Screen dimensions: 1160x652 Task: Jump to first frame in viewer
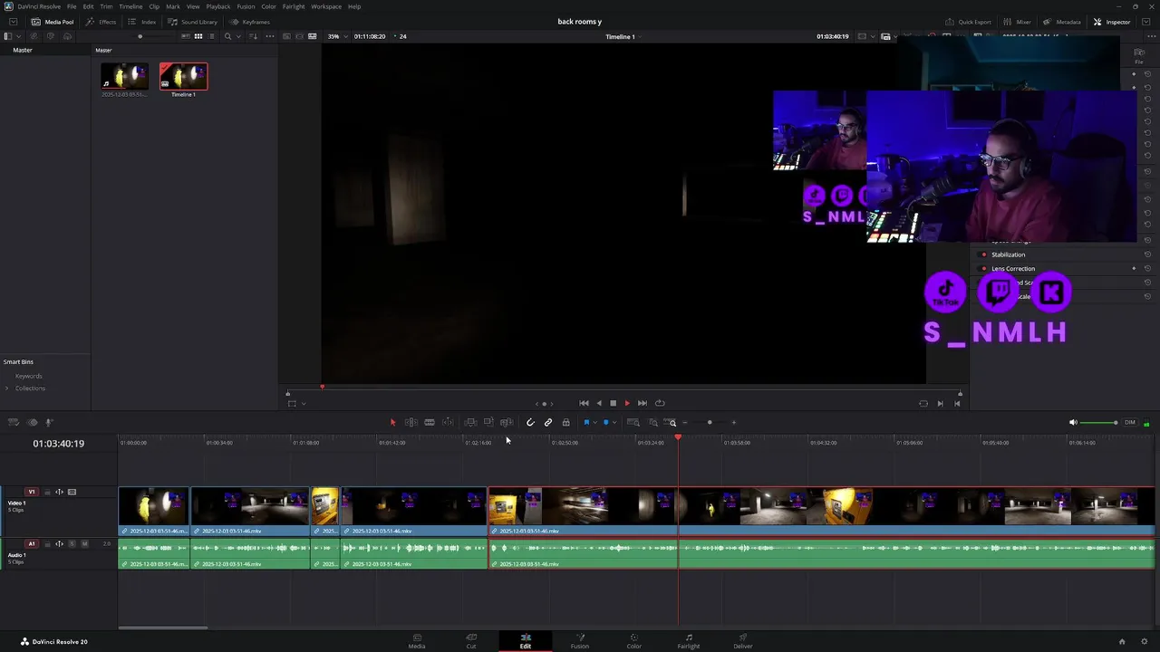click(x=584, y=403)
